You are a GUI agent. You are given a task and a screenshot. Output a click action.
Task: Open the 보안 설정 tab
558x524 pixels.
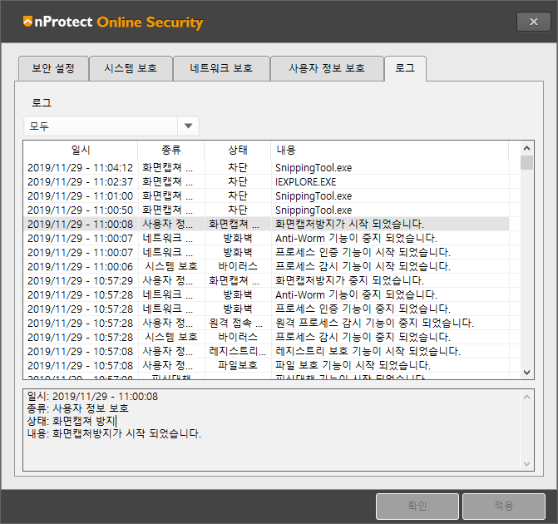point(53,68)
